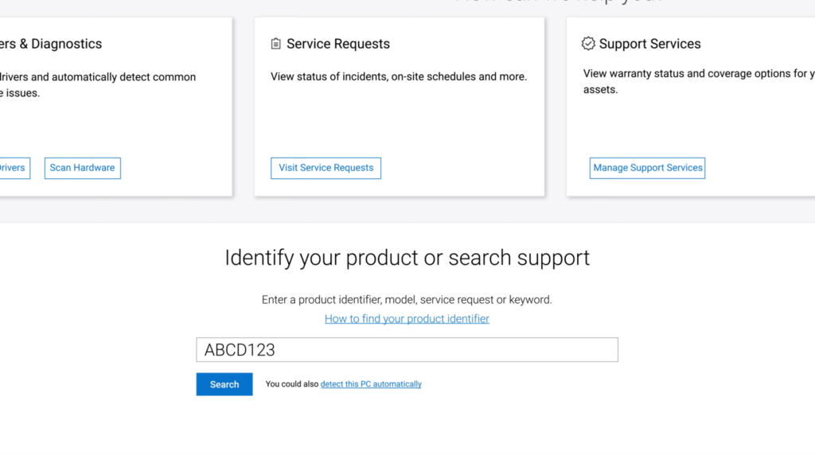
Task: Click the Manage Support Services button
Action: (647, 168)
